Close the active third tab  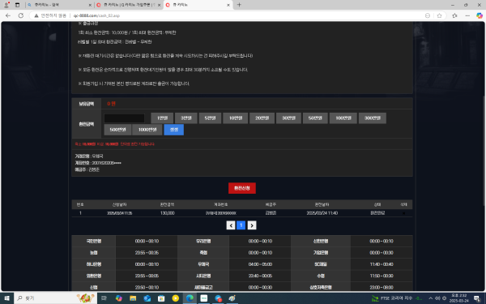tap(228, 5)
